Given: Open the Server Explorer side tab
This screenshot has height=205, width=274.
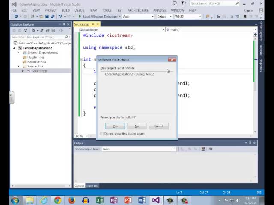Looking at the screenshot, I should pyautogui.click(x=261, y=31).
